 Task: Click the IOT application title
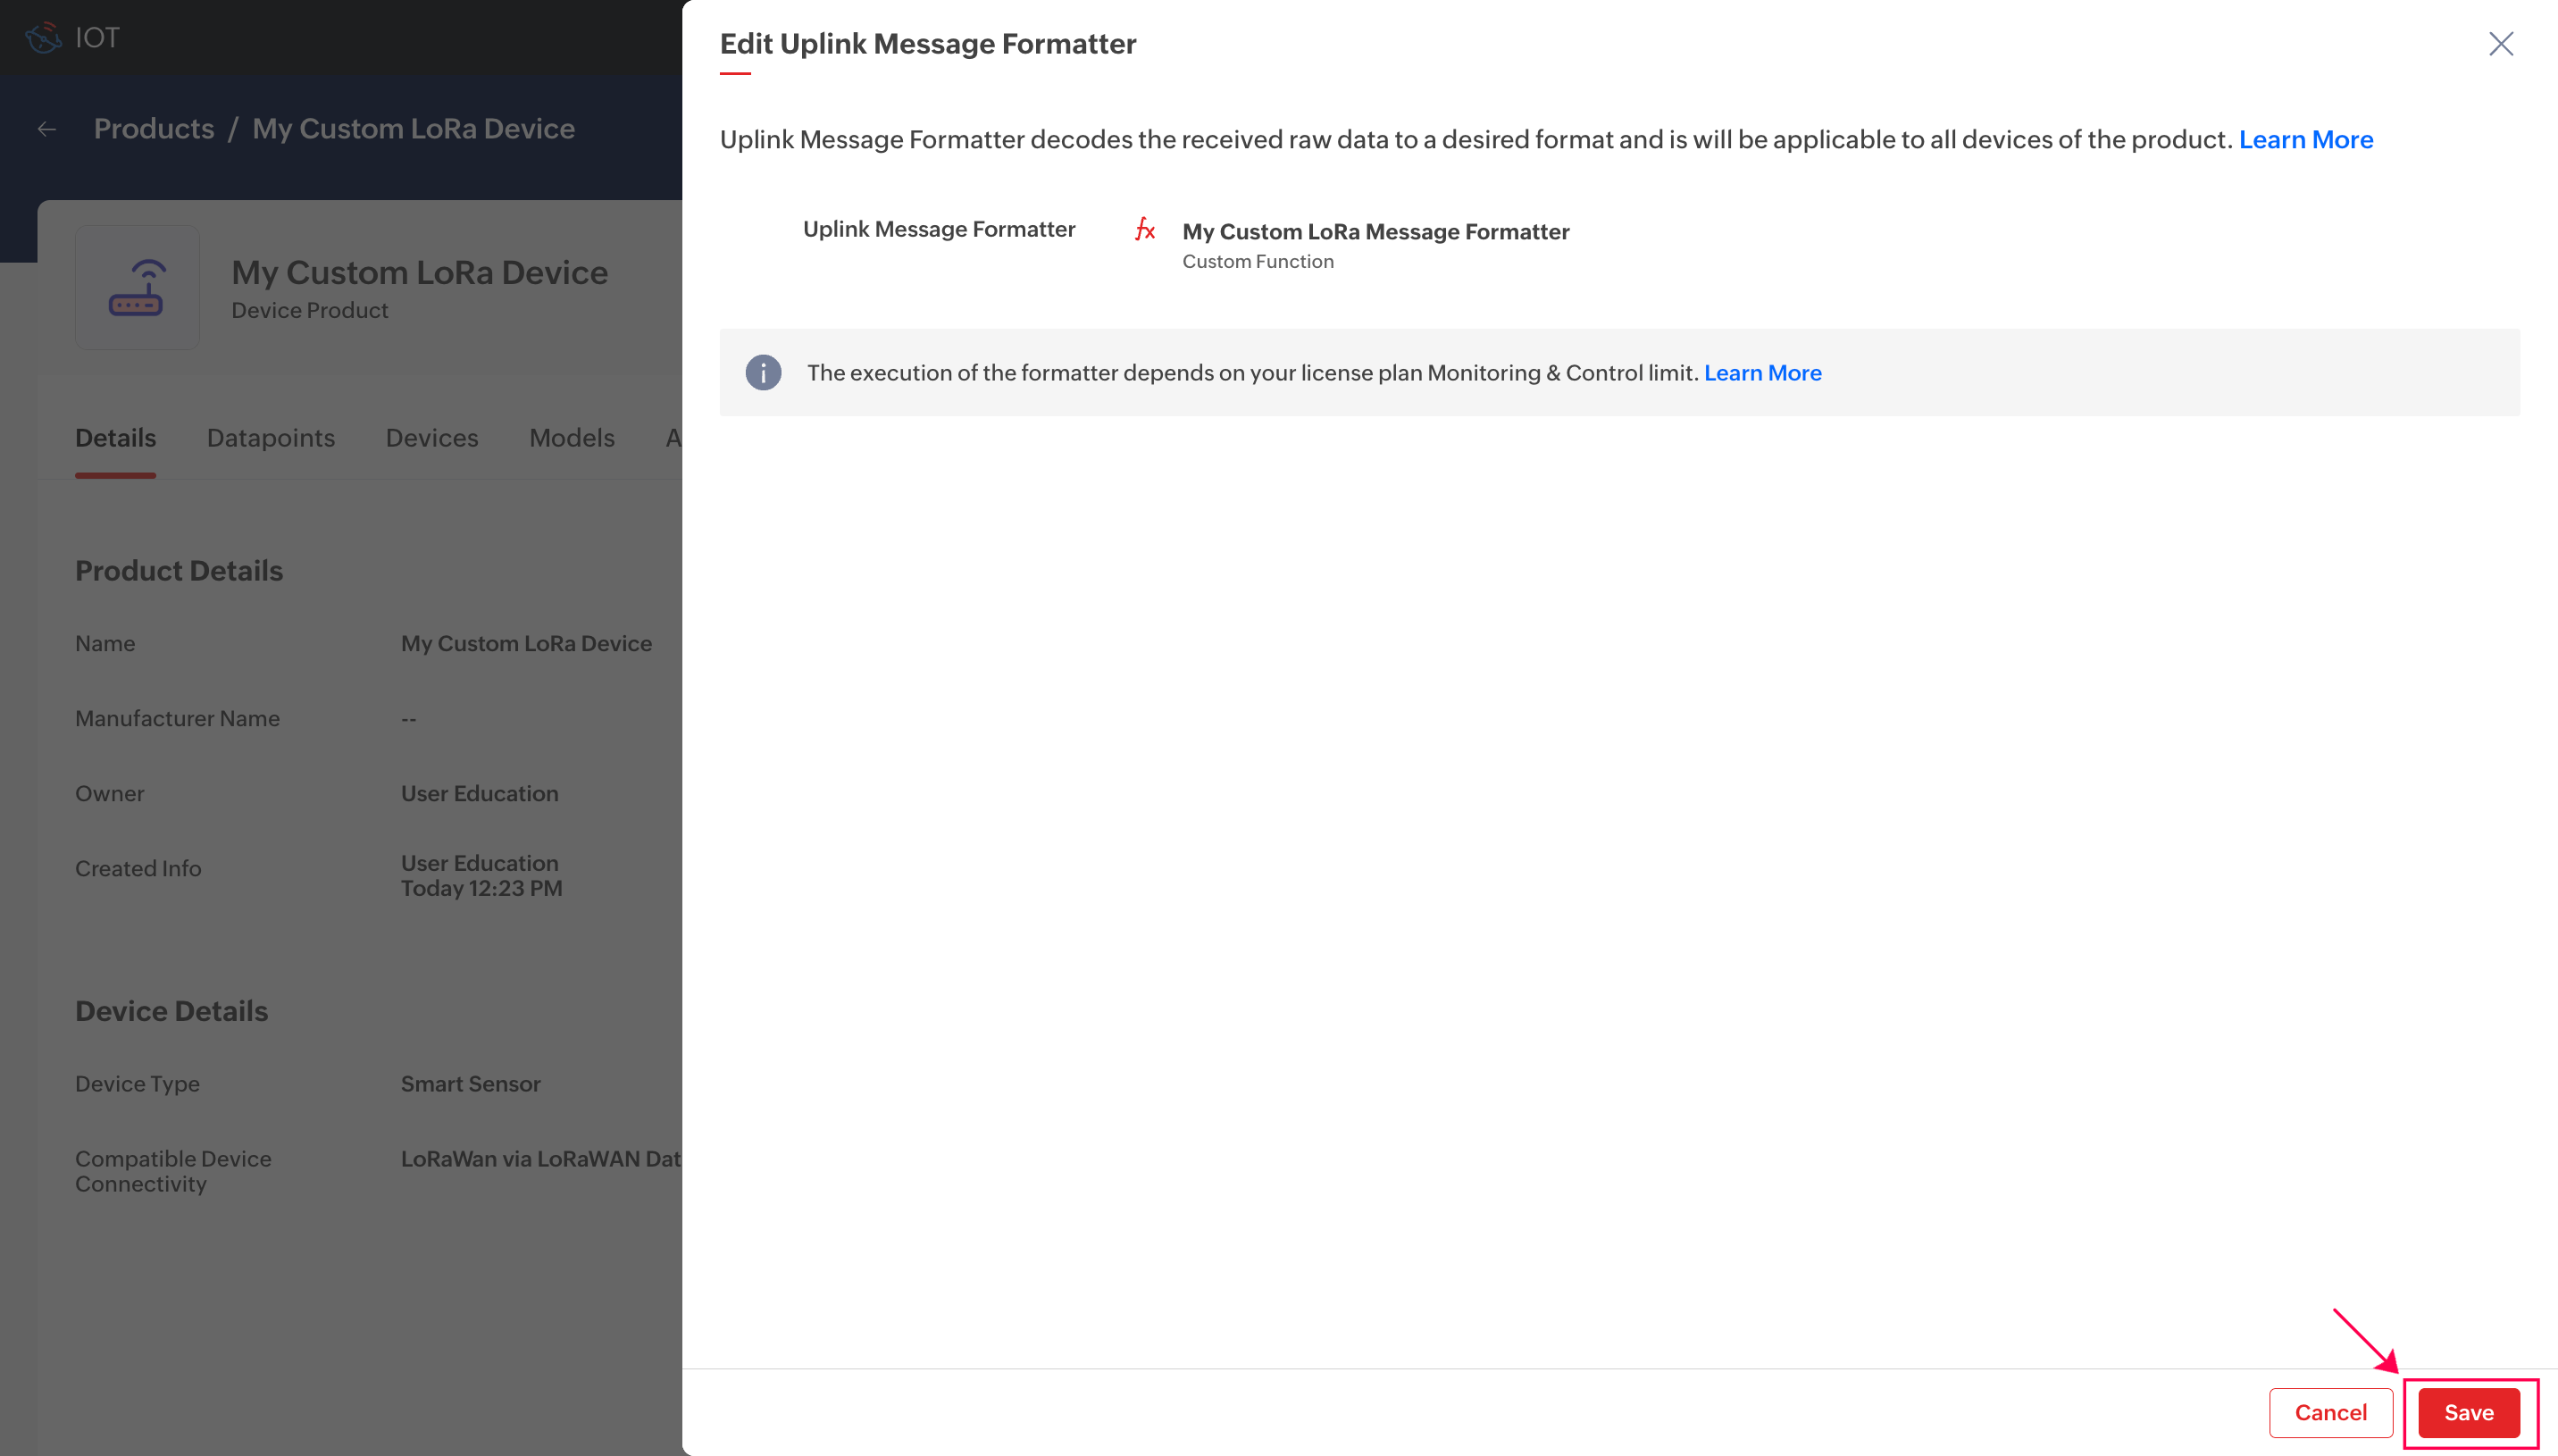(x=98, y=38)
